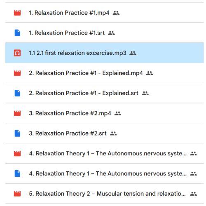Click document icon of Relaxation Practice #2.srt

point(17,133)
